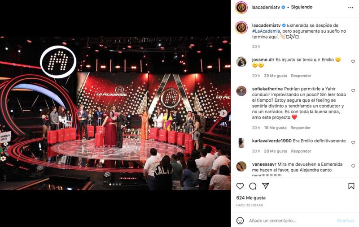This screenshot has width=359, height=227.
Task: Open comments with the speech bubble icon
Action: [253, 186]
